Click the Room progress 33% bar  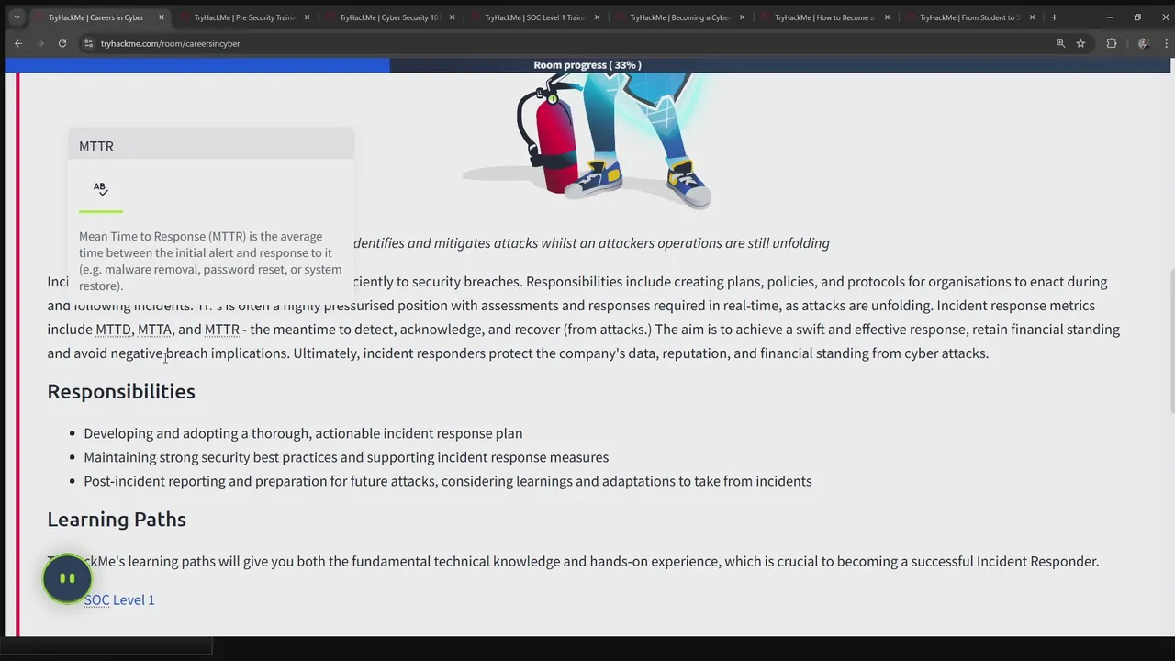[x=587, y=64]
